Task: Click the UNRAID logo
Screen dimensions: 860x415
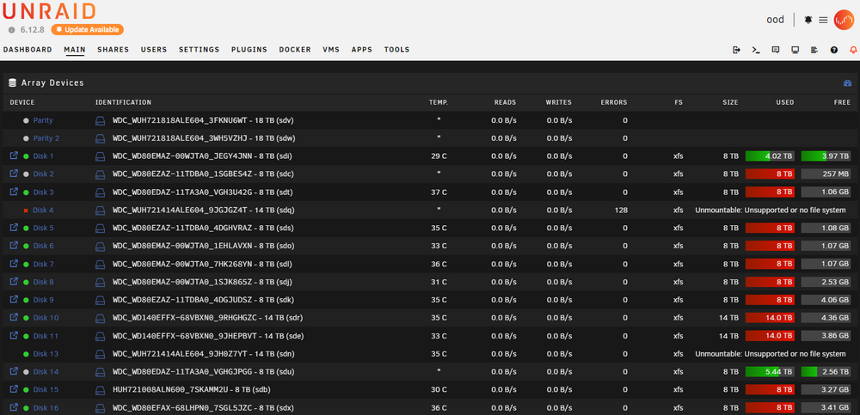Action: tap(49, 11)
